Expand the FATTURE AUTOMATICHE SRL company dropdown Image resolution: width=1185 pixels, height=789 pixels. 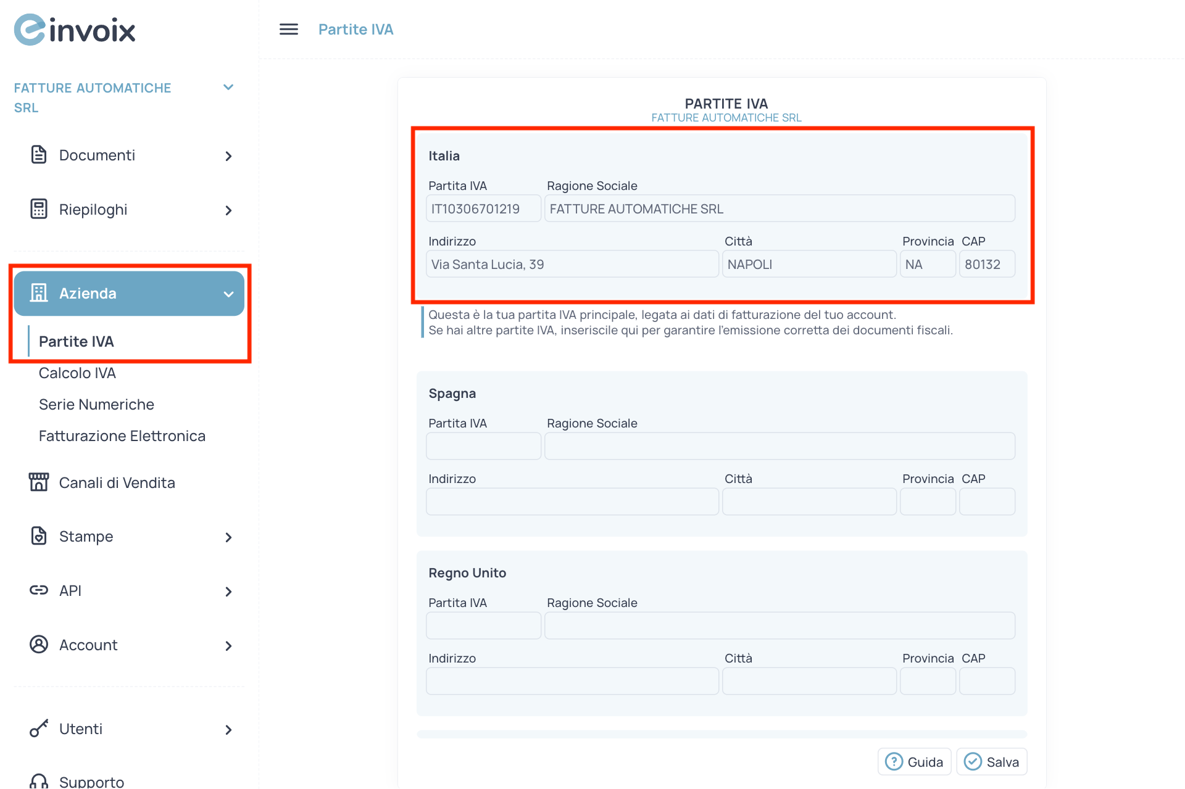click(x=228, y=88)
